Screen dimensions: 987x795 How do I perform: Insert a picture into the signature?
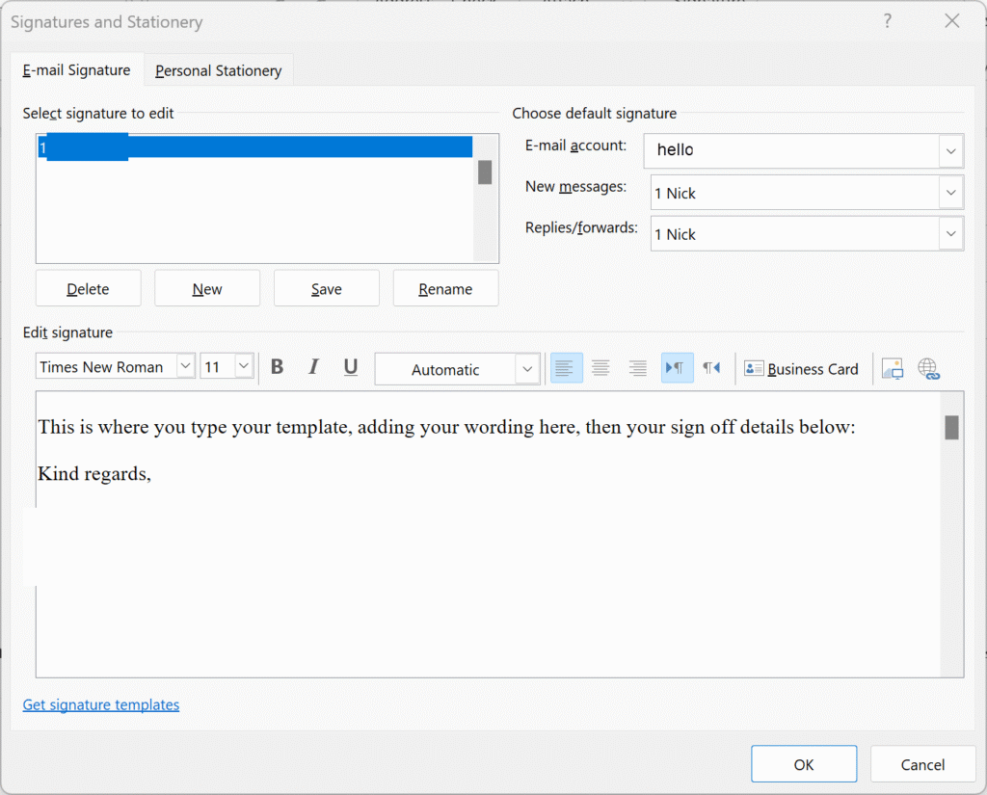point(892,367)
